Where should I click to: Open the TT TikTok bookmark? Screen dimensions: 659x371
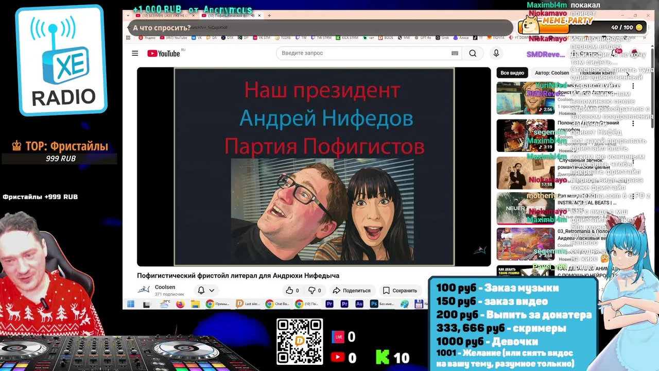pyautogui.click(x=478, y=38)
